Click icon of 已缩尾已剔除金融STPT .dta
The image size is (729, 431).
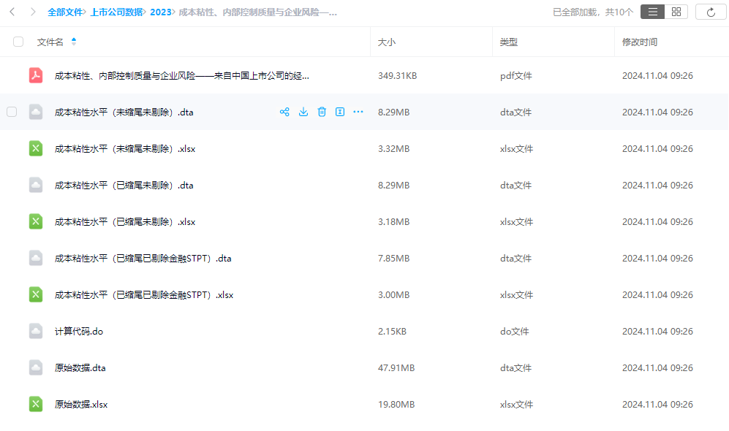pyautogui.click(x=36, y=258)
